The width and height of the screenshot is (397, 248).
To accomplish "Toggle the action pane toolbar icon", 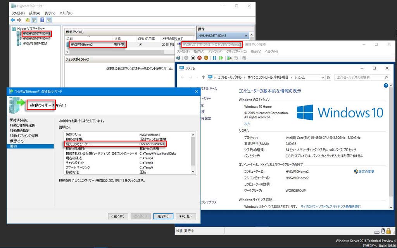I will click(x=49, y=20).
